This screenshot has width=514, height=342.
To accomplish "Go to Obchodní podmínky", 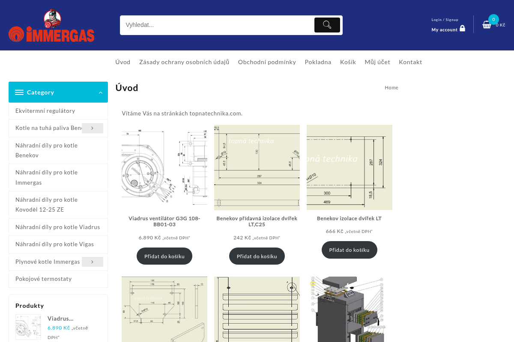I will tap(267, 62).
